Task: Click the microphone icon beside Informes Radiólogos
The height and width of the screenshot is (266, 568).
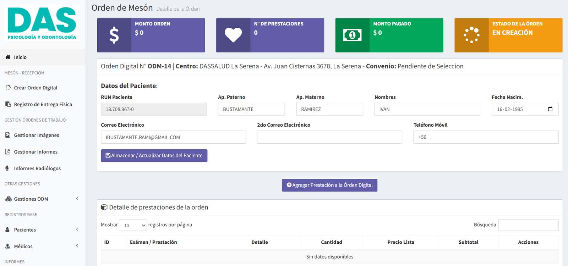Action: (7, 168)
